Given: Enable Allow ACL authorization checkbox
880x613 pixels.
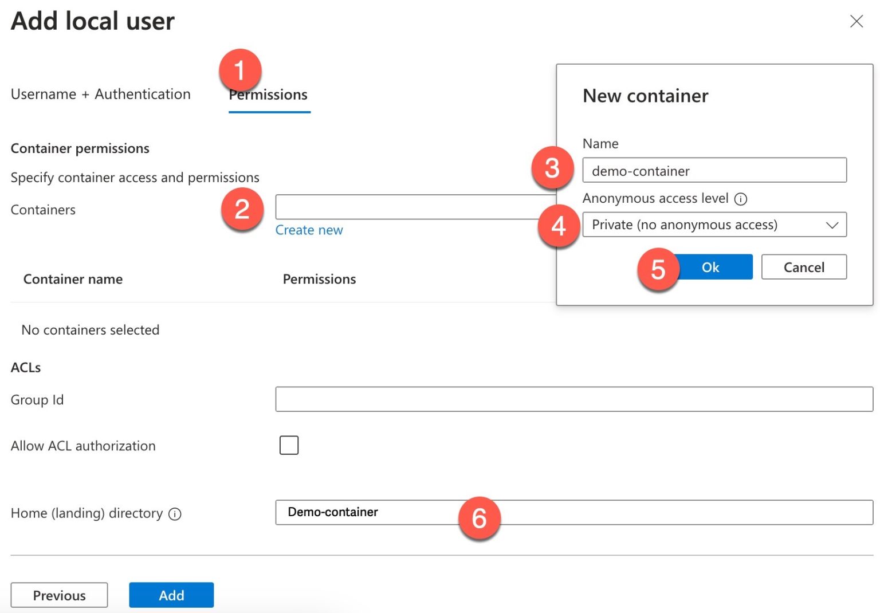Looking at the screenshot, I should [289, 445].
